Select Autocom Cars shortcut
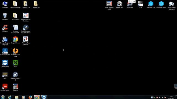The width and height of the screenshot is (177, 99). [151, 5]
